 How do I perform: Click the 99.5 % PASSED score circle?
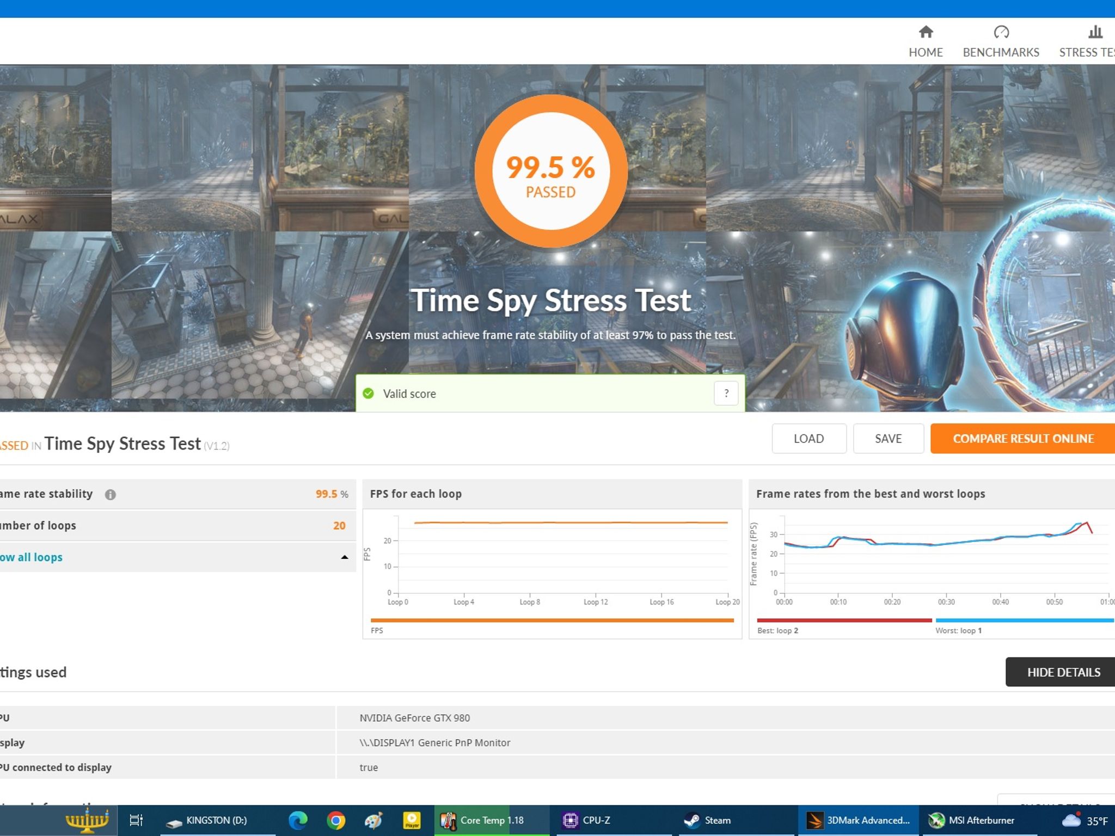[551, 171]
